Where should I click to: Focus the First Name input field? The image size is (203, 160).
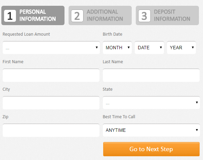(x=51, y=75)
